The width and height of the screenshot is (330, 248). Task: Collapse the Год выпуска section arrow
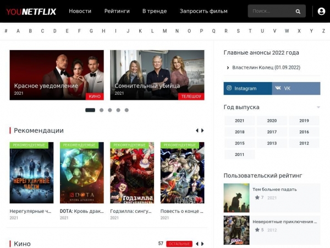coord(318,107)
